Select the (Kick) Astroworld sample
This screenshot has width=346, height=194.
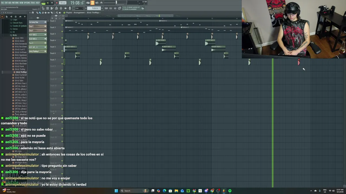[20, 44]
